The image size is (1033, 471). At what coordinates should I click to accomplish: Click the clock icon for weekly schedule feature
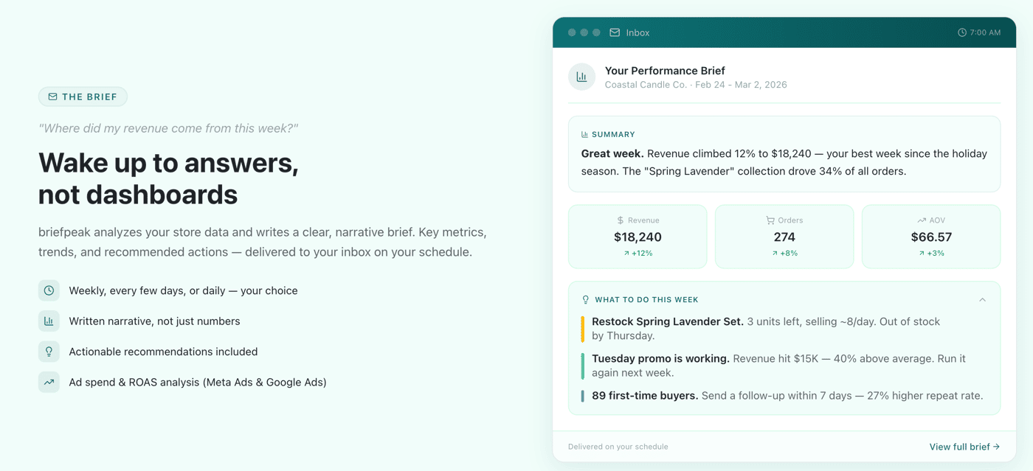[49, 290]
